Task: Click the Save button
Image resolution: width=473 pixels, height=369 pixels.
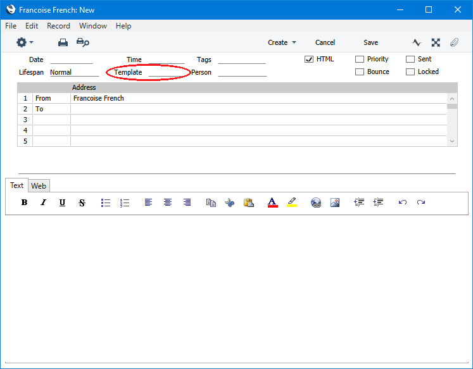Action: [370, 42]
